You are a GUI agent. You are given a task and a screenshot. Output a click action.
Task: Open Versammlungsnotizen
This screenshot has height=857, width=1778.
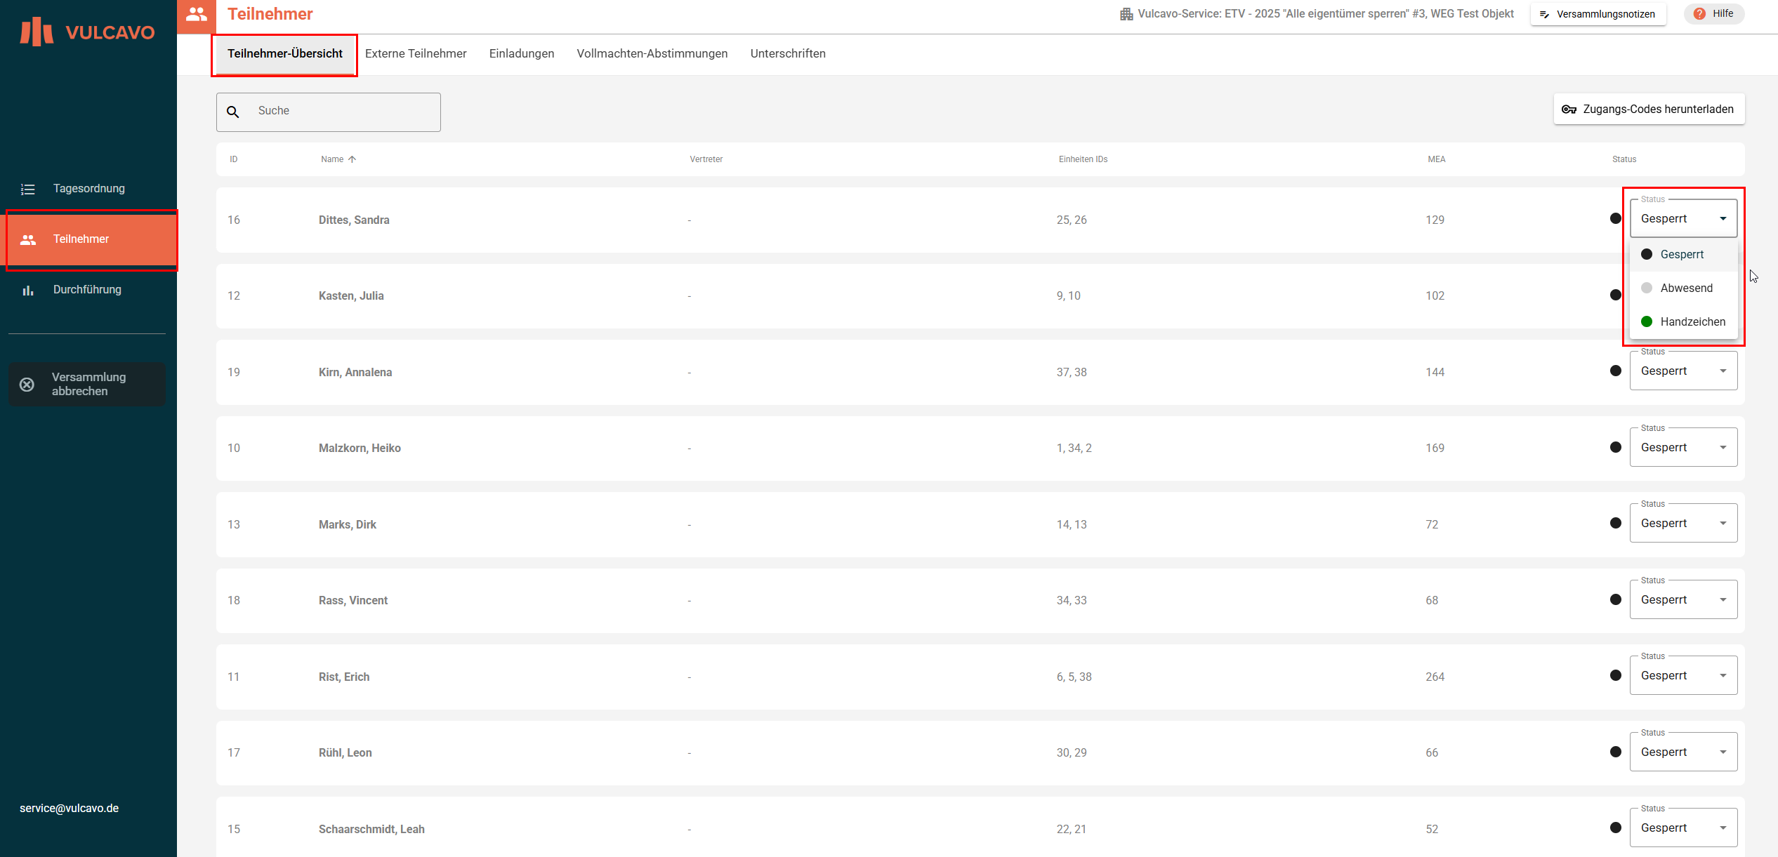pos(1598,14)
